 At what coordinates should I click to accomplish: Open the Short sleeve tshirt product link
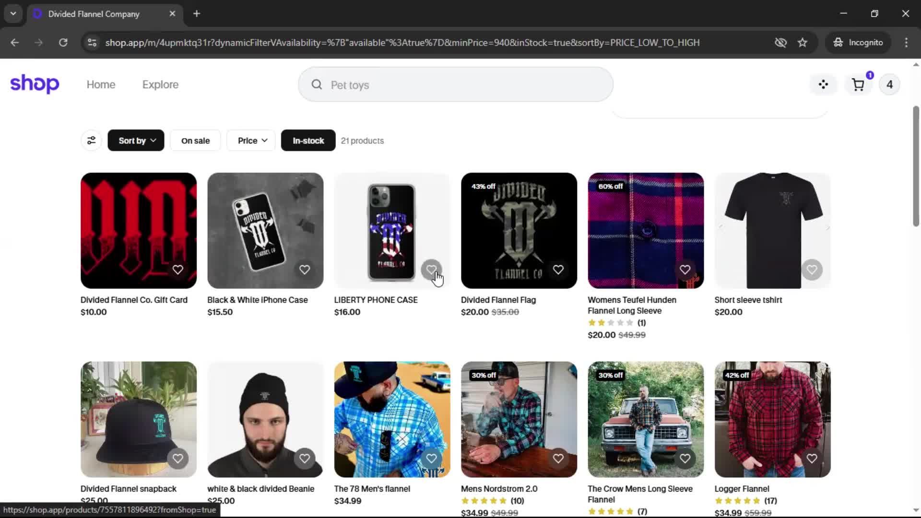coord(748,300)
